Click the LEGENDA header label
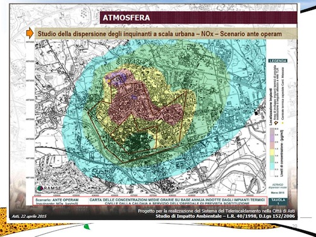Image resolution: width=316 pixels, height=237 pixels. [278, 61]
